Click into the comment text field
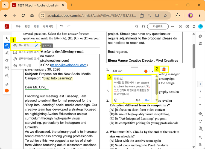The width and height of the screenshot is (205, 149). click(132, 87)
